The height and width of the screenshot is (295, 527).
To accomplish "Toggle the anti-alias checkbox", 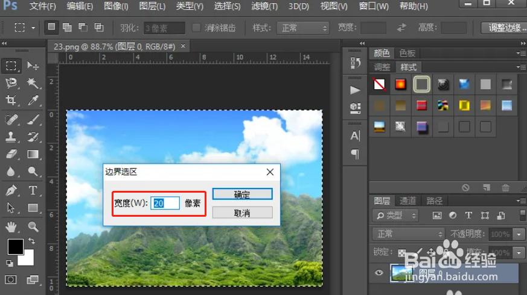I will tap(196, 28).
